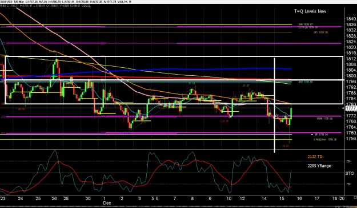This screenshot has height=208, width=357.
Task: Click the '2295 YRange' label
Action: pos(319,166)
